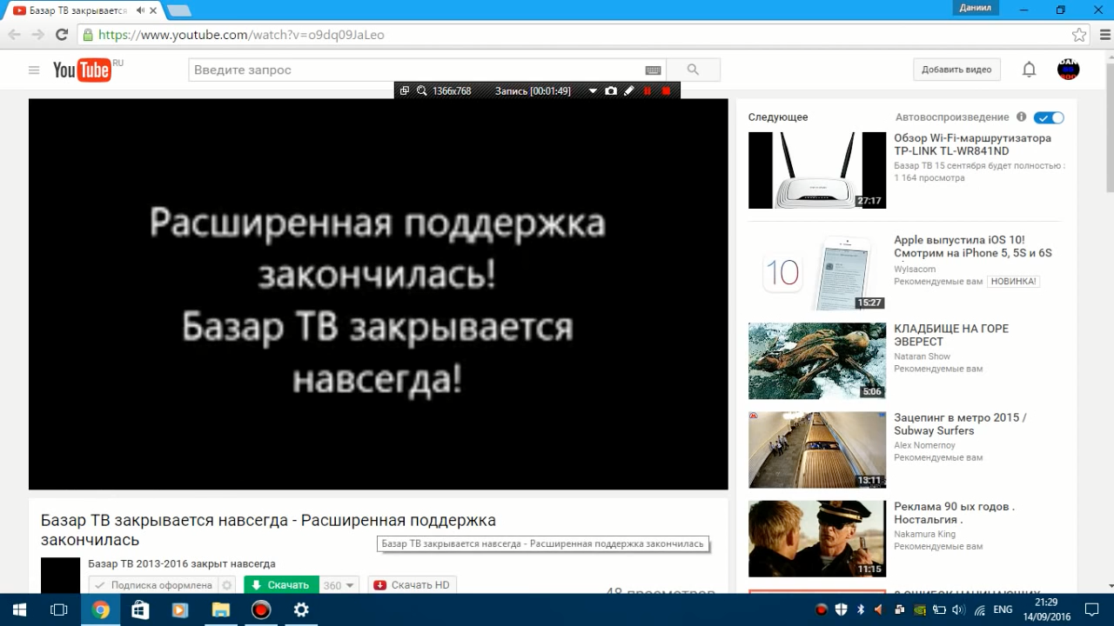Take a screenshot using the camera icon
This screenshot has height=626, width=1114.
[x=611, y=90]
